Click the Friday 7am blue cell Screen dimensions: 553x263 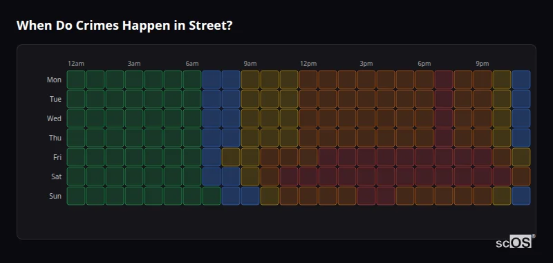(x=212, y=157)
